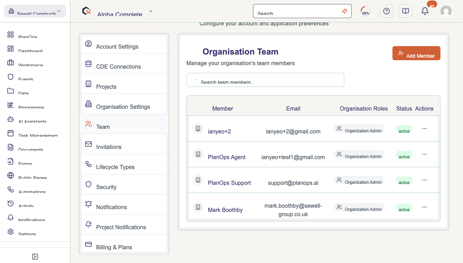Viewport: 463px width, 263px height.
Task: Click the Add Member button
Action: point(416,53)
